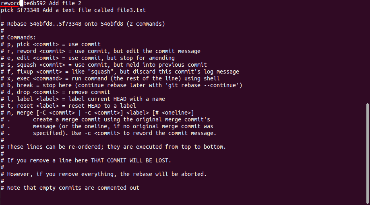Click the '# Commands:' comment line
This screenshot has height=205, width=370.
19,37
